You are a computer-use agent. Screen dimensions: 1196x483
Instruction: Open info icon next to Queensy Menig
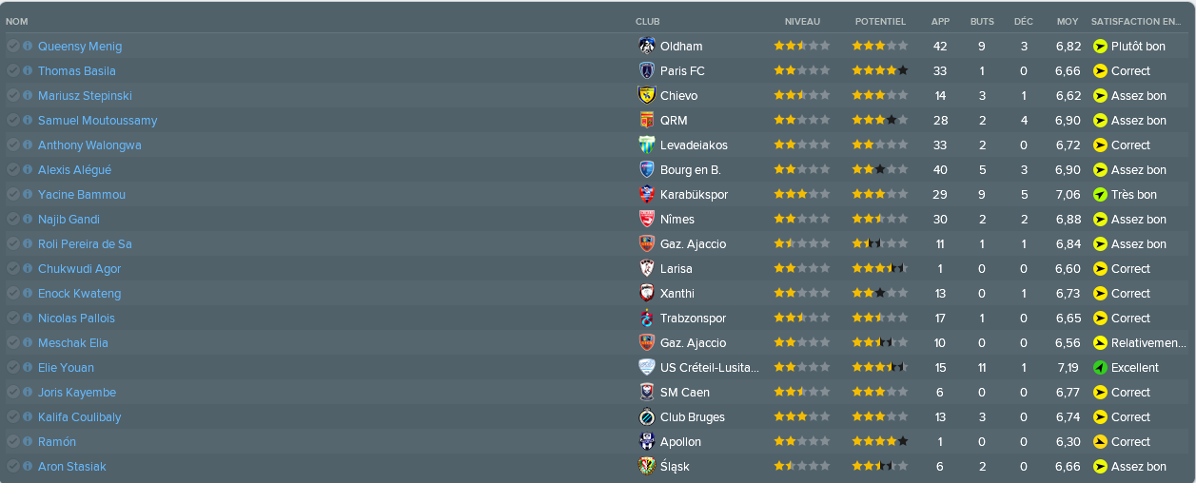pyautogui.click(x=28, y=46)
